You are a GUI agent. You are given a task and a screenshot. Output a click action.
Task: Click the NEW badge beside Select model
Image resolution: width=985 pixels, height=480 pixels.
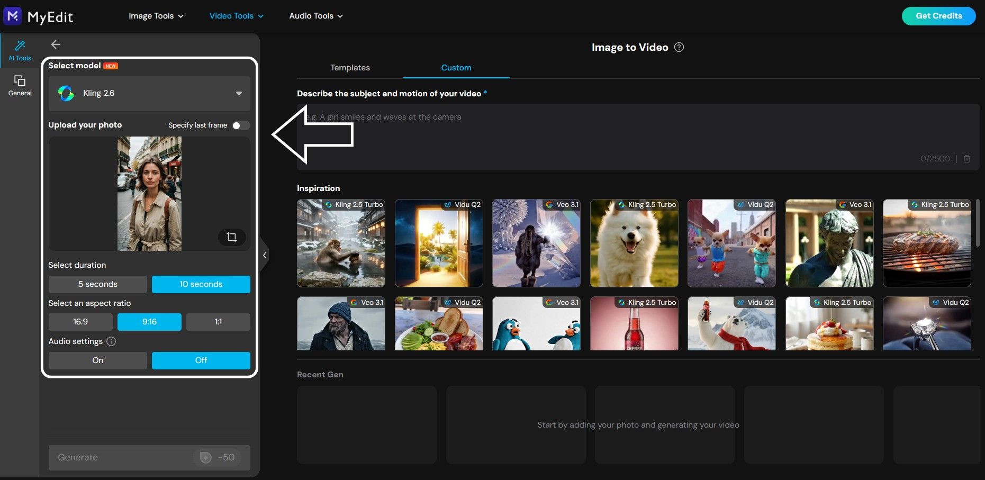(111, 66)
